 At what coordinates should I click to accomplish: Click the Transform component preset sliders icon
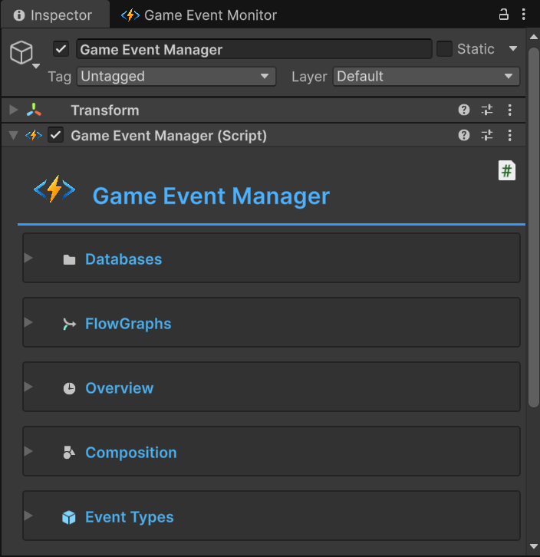487,110
